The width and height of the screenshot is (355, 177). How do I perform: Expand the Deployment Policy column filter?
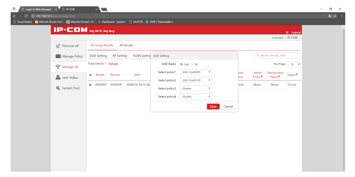click(x=279, y=77)
